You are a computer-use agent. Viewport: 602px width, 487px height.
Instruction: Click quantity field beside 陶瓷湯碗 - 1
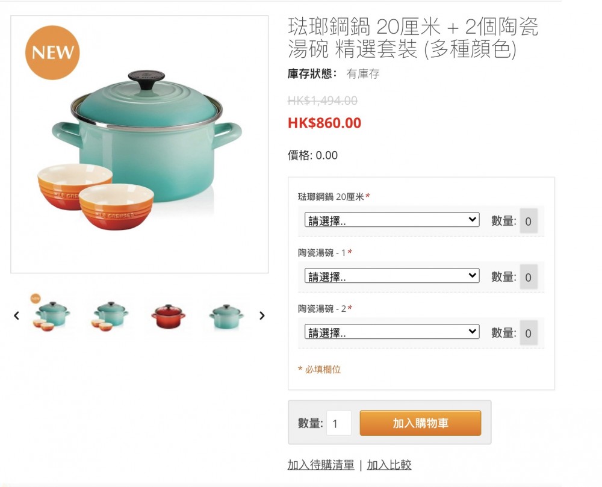click(529, 277)
